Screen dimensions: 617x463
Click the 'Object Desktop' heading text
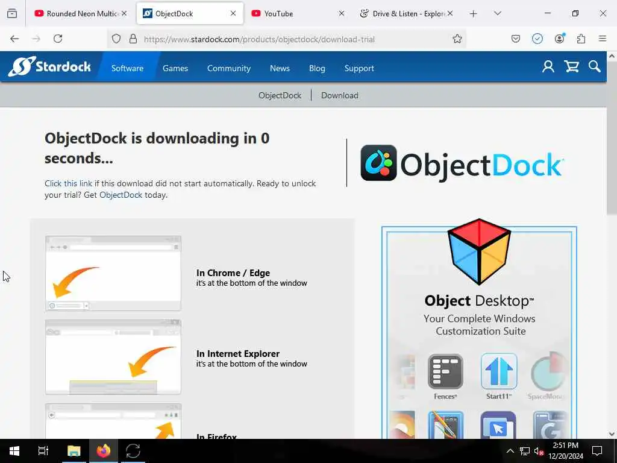(479, 301)
